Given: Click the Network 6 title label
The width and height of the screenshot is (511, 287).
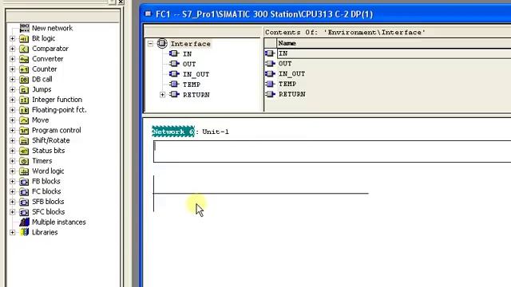Looking at the screenshot, I should click(x=173, y=132).
